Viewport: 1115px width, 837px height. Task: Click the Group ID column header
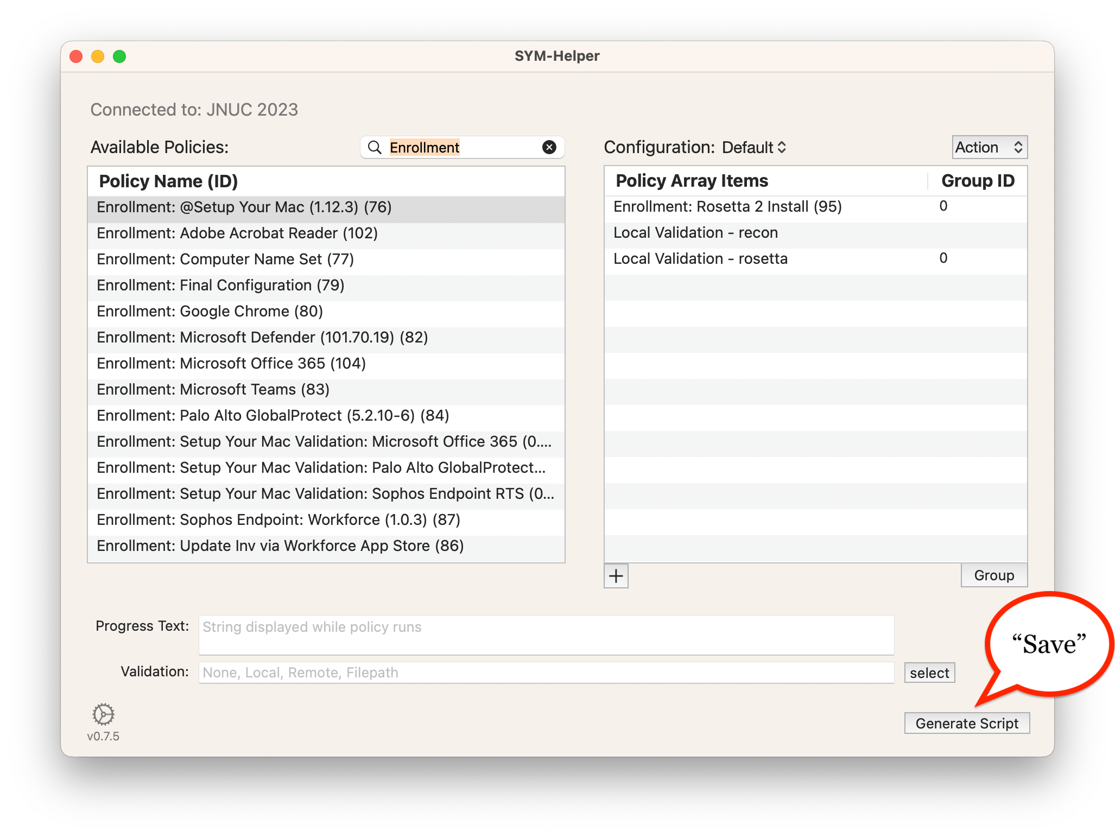point(977,181)
